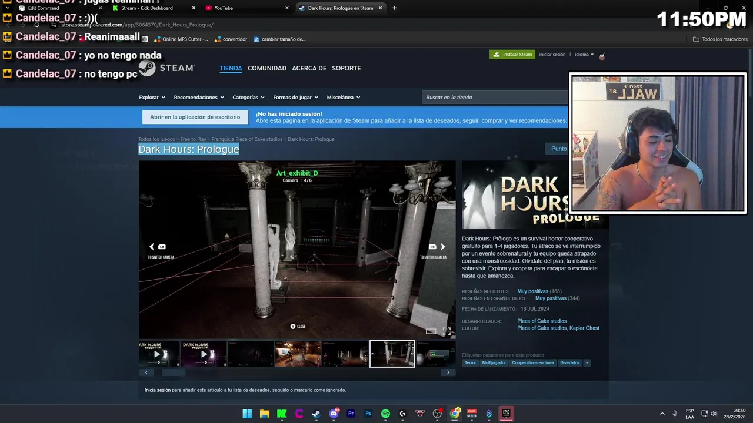753x423 pixels.
Task: Expand more tags plus button
Action: 587,363
